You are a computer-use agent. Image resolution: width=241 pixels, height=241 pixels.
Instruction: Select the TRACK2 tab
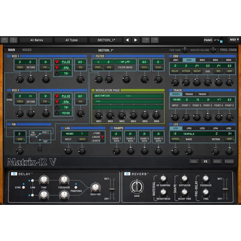tap(189, 94)
